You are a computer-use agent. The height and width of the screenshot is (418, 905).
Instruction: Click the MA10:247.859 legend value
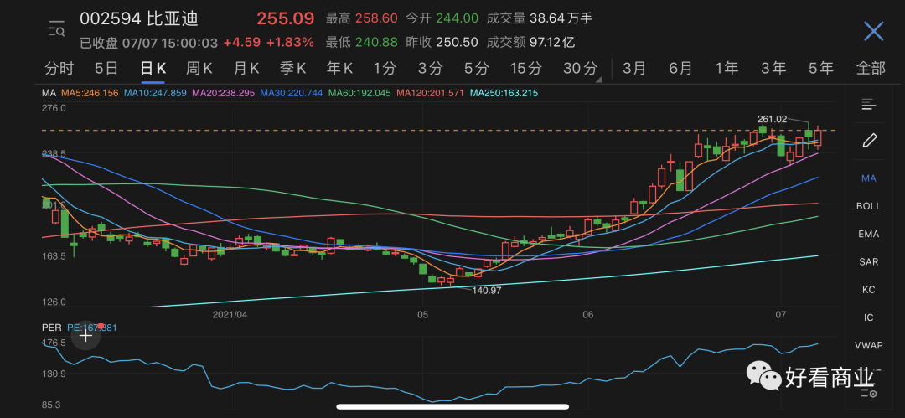click(x=155, y=93)
